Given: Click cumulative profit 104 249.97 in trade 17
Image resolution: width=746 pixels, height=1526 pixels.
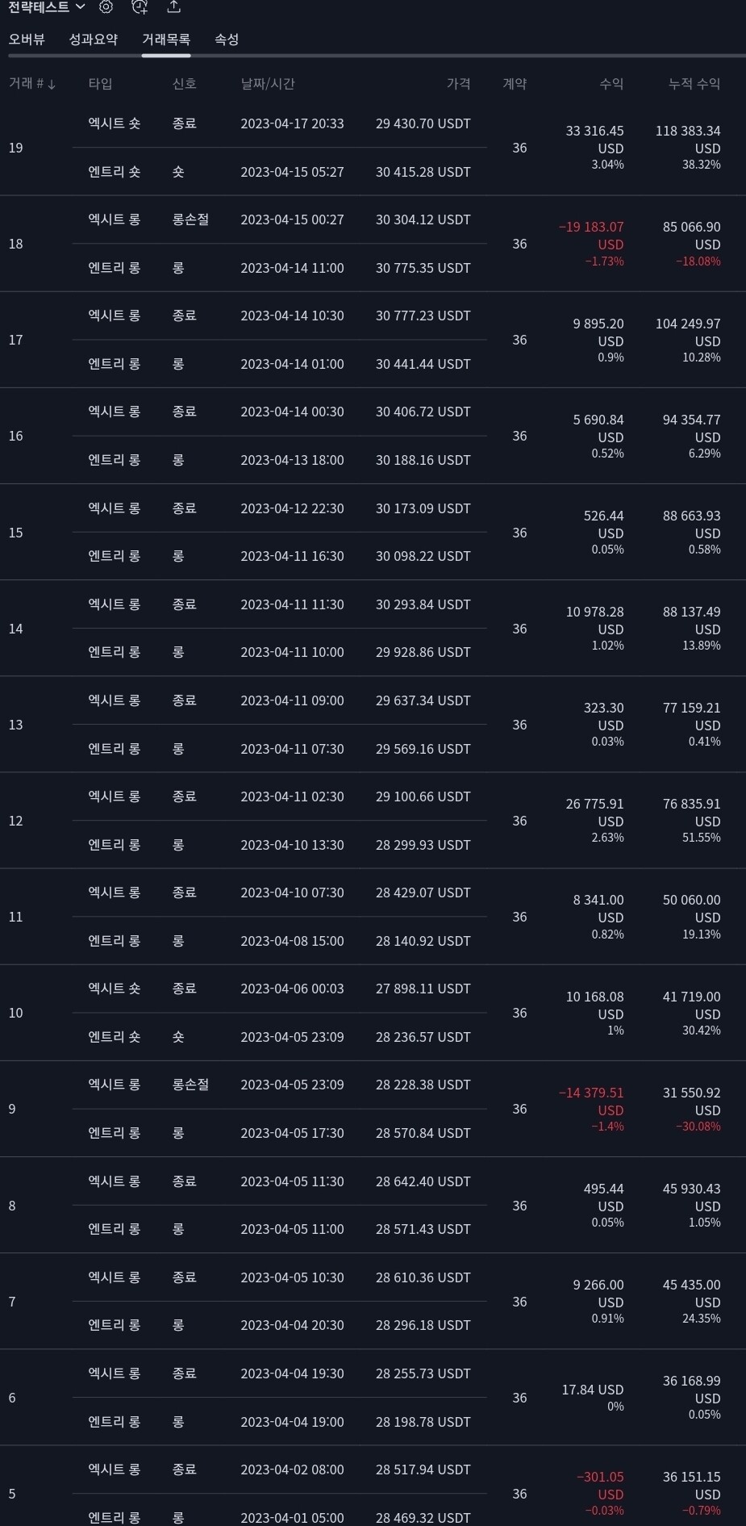Looking at the screenshot, I should coord(688,324).
